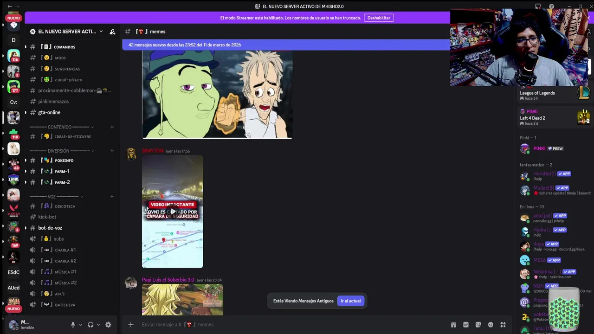Play the OVNI security camera video
The image size is (594, 334).
[x=172, y=212]
